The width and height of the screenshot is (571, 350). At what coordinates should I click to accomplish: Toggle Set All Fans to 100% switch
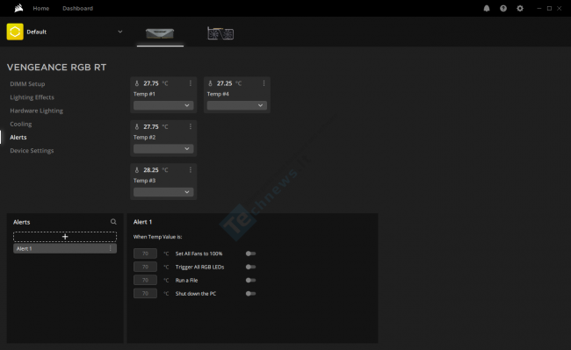pyautogui.click(x=250, y=254)
